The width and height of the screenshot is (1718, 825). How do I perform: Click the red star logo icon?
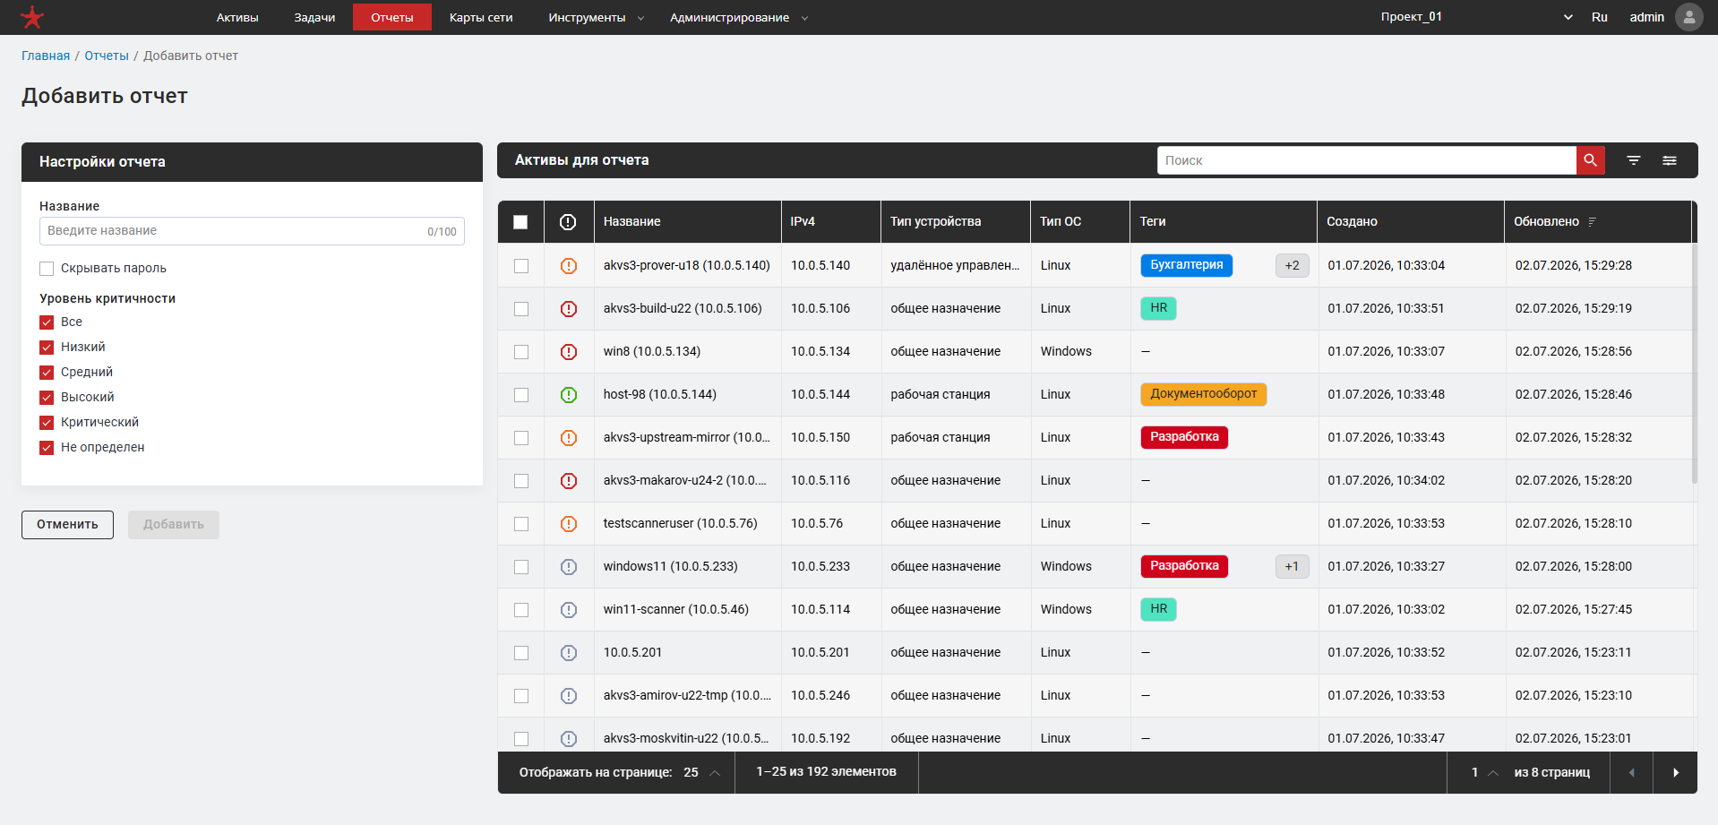(32, 17)
